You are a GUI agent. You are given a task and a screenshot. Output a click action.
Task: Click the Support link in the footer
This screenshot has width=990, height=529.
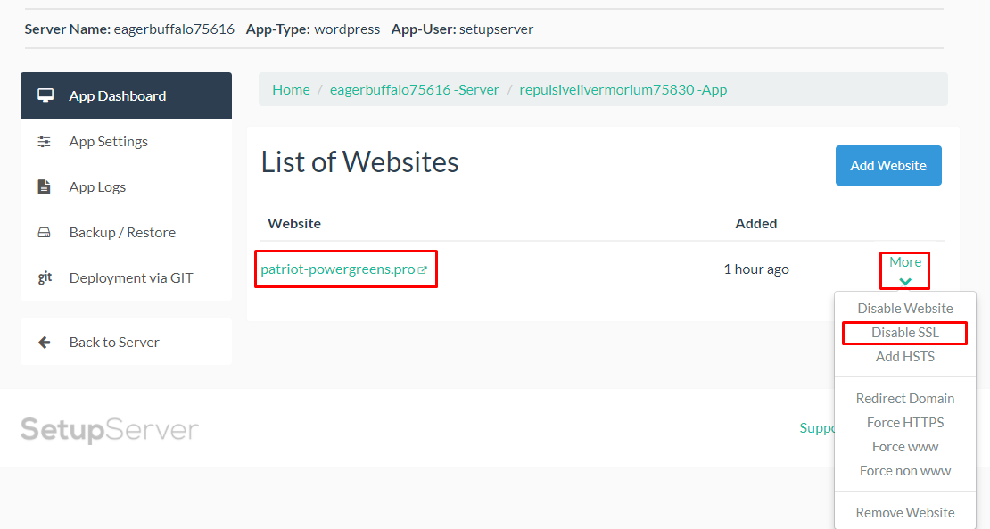pos(814,427)
